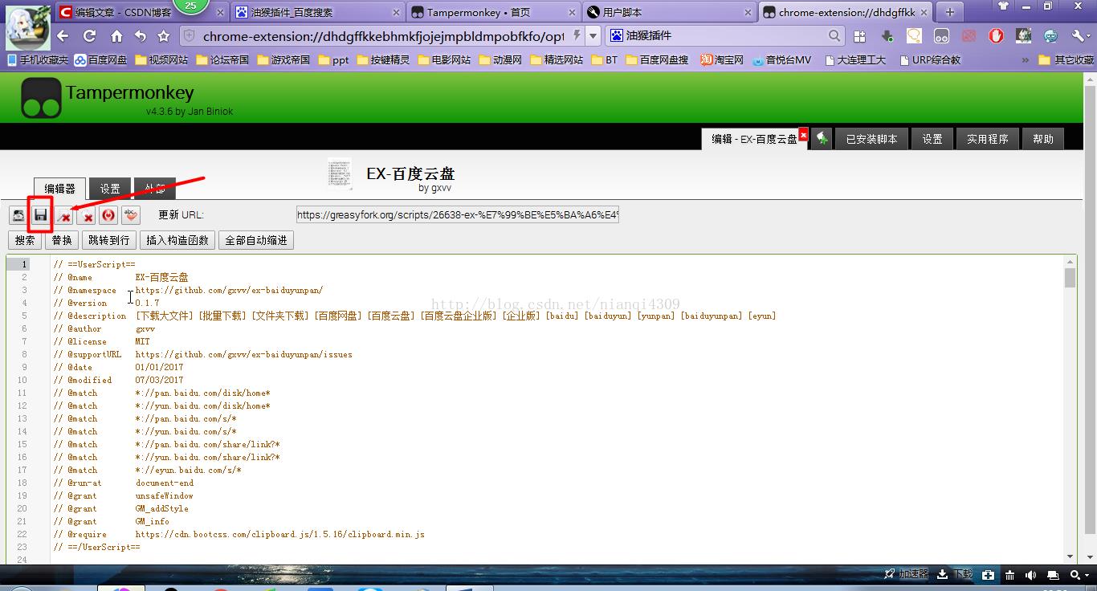Click the skin T-shirt icon in title bar
1097x591 pixels.
1003,6
